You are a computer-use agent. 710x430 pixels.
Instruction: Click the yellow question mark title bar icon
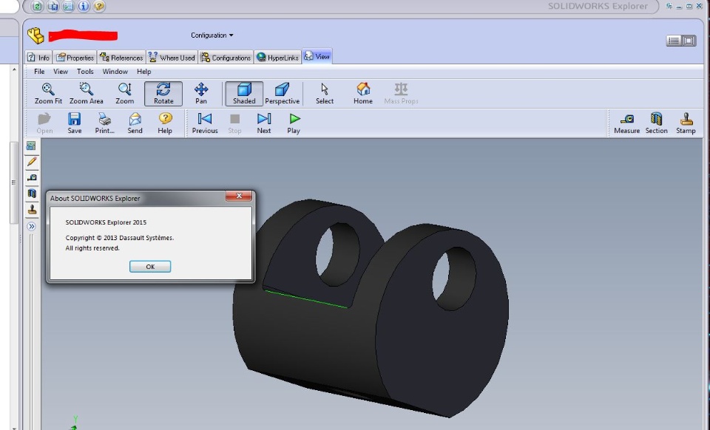click(x=99, y=7)
